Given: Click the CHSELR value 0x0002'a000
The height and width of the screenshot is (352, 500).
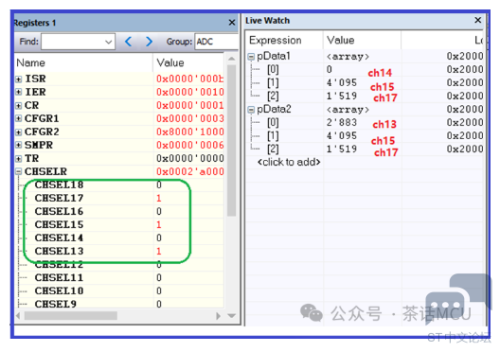Looking at the screenshot, I should coord(190,171).
